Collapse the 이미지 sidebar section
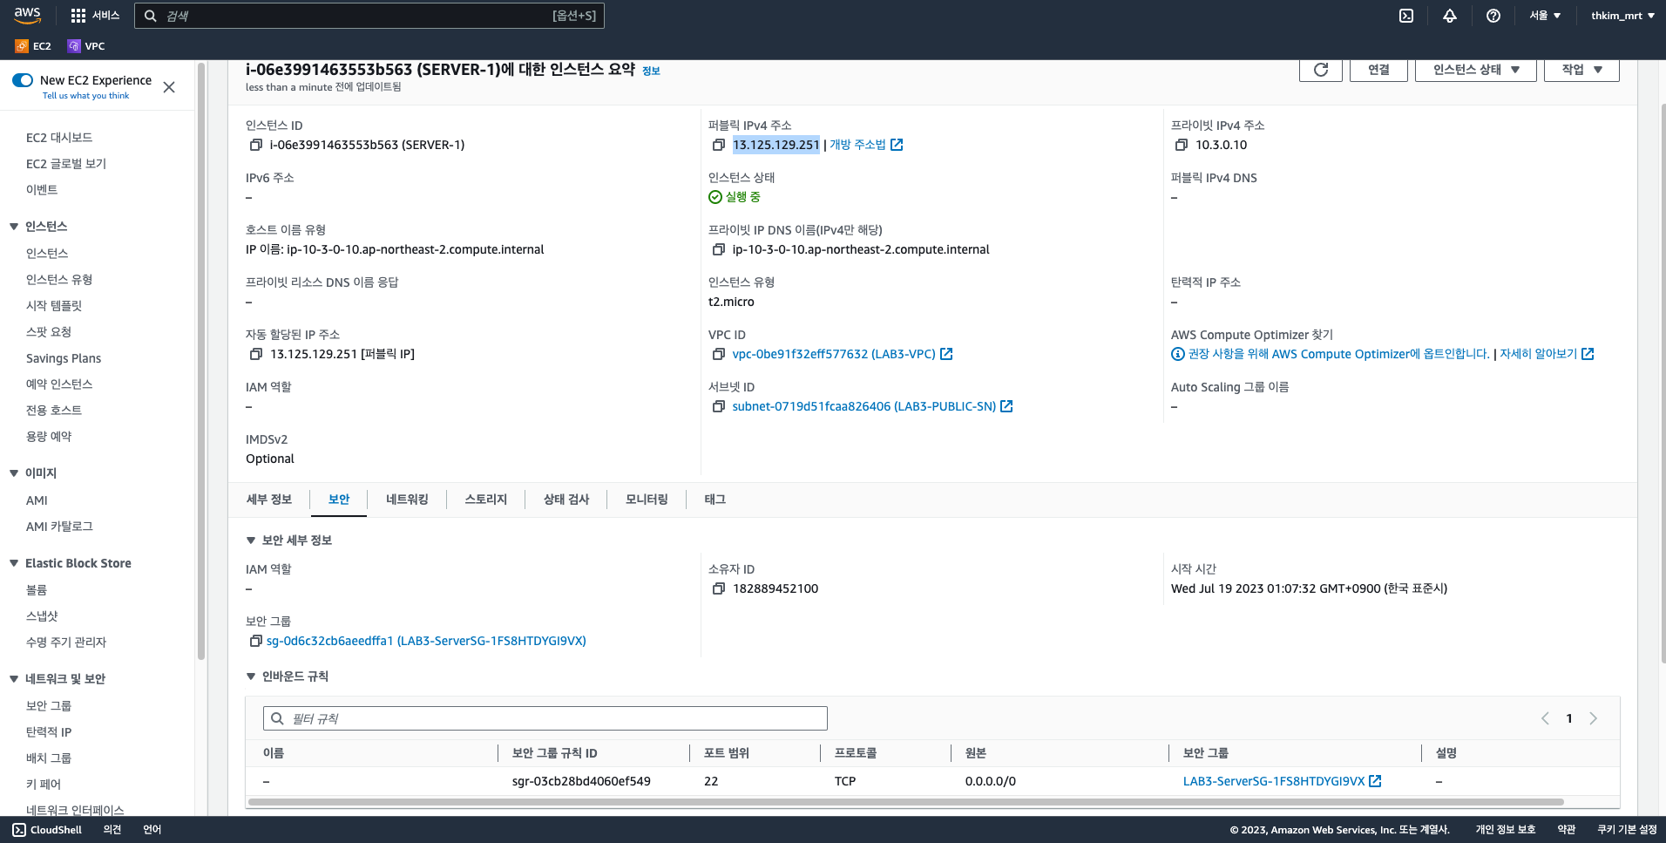Viewport: 1666px width, 843px height. coord(14,473)
